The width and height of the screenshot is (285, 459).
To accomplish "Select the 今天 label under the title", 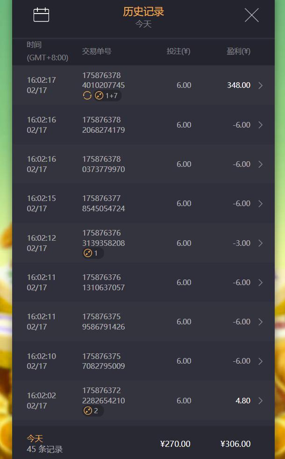I will [x=143, y=24].
